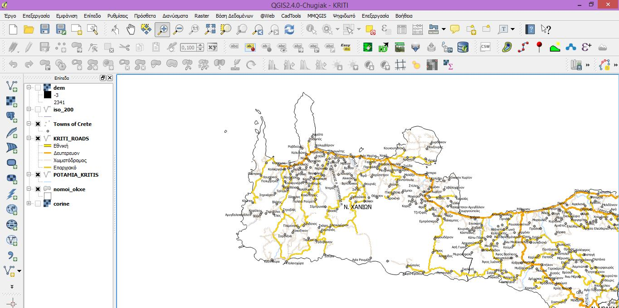Expand hidden left toolbar items chevron
Viewport: 619px width, 308px height.
12,287
